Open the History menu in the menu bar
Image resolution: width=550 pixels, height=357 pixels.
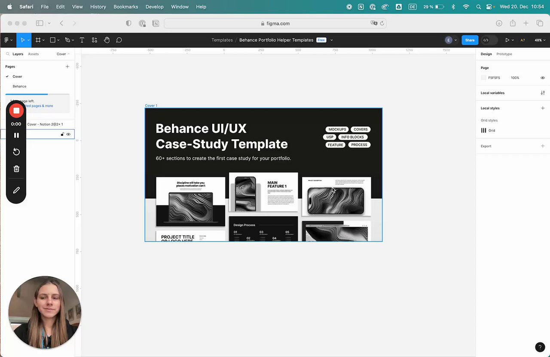coord(98,7)
